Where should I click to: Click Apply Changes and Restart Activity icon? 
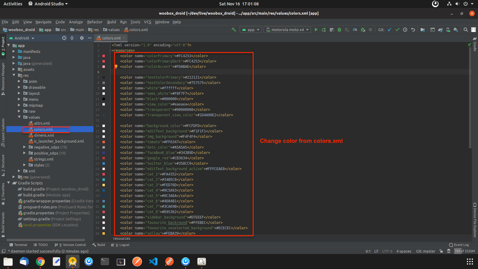tap(324, 30)
